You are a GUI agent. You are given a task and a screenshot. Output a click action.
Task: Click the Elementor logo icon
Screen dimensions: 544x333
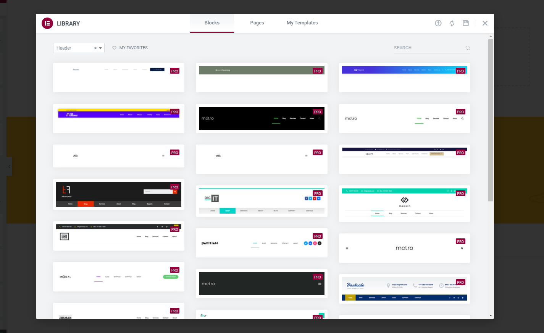(47, 23)
